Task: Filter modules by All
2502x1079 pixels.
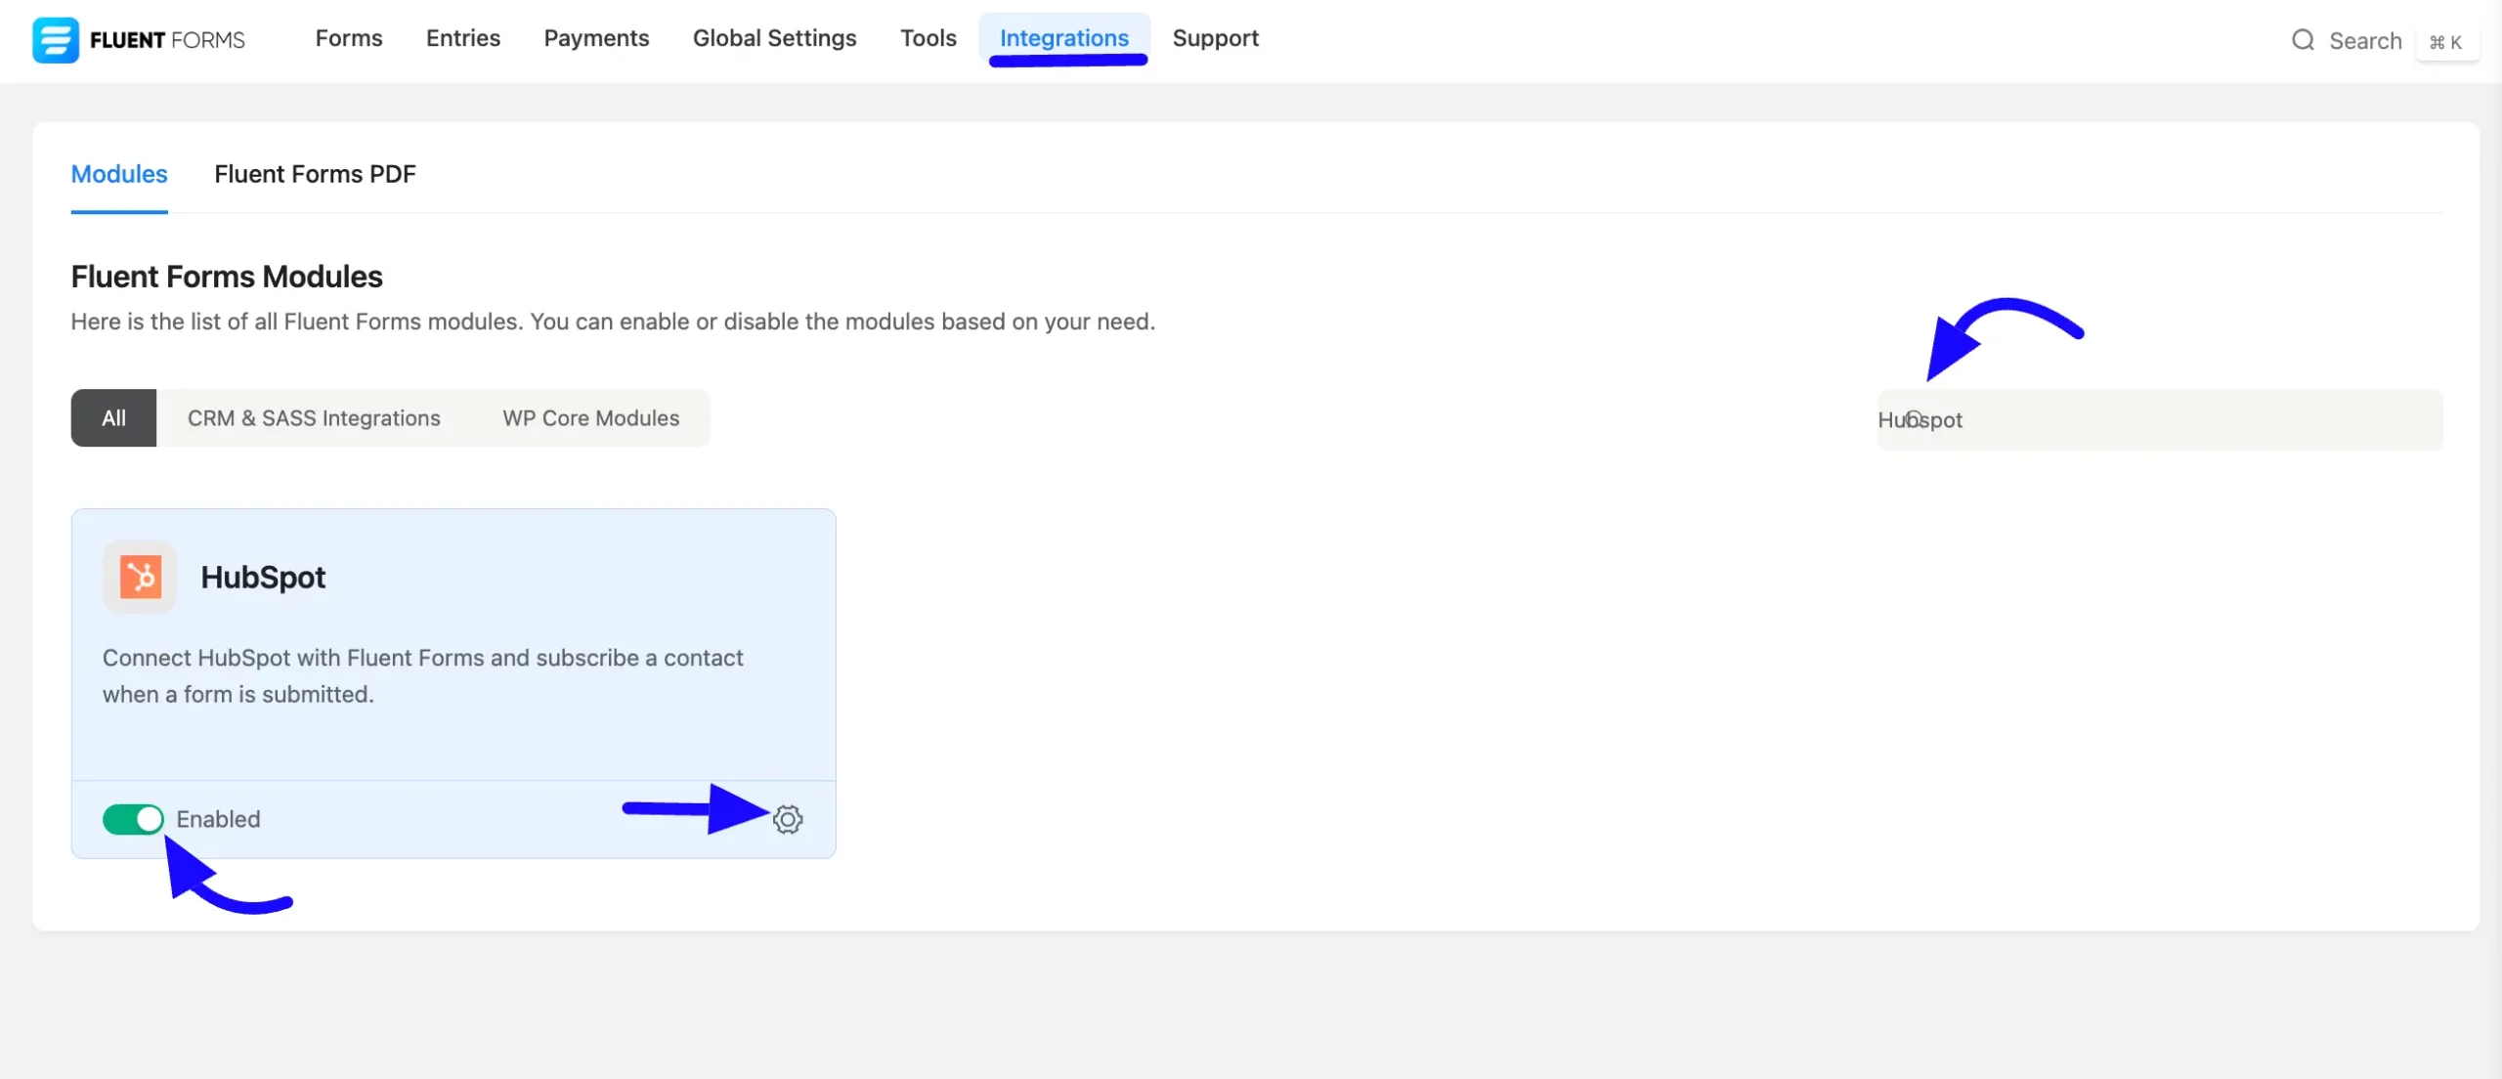Action: pos(113,417)
